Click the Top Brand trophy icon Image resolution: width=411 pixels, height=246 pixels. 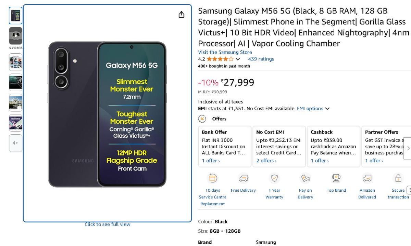click(336, 178)
